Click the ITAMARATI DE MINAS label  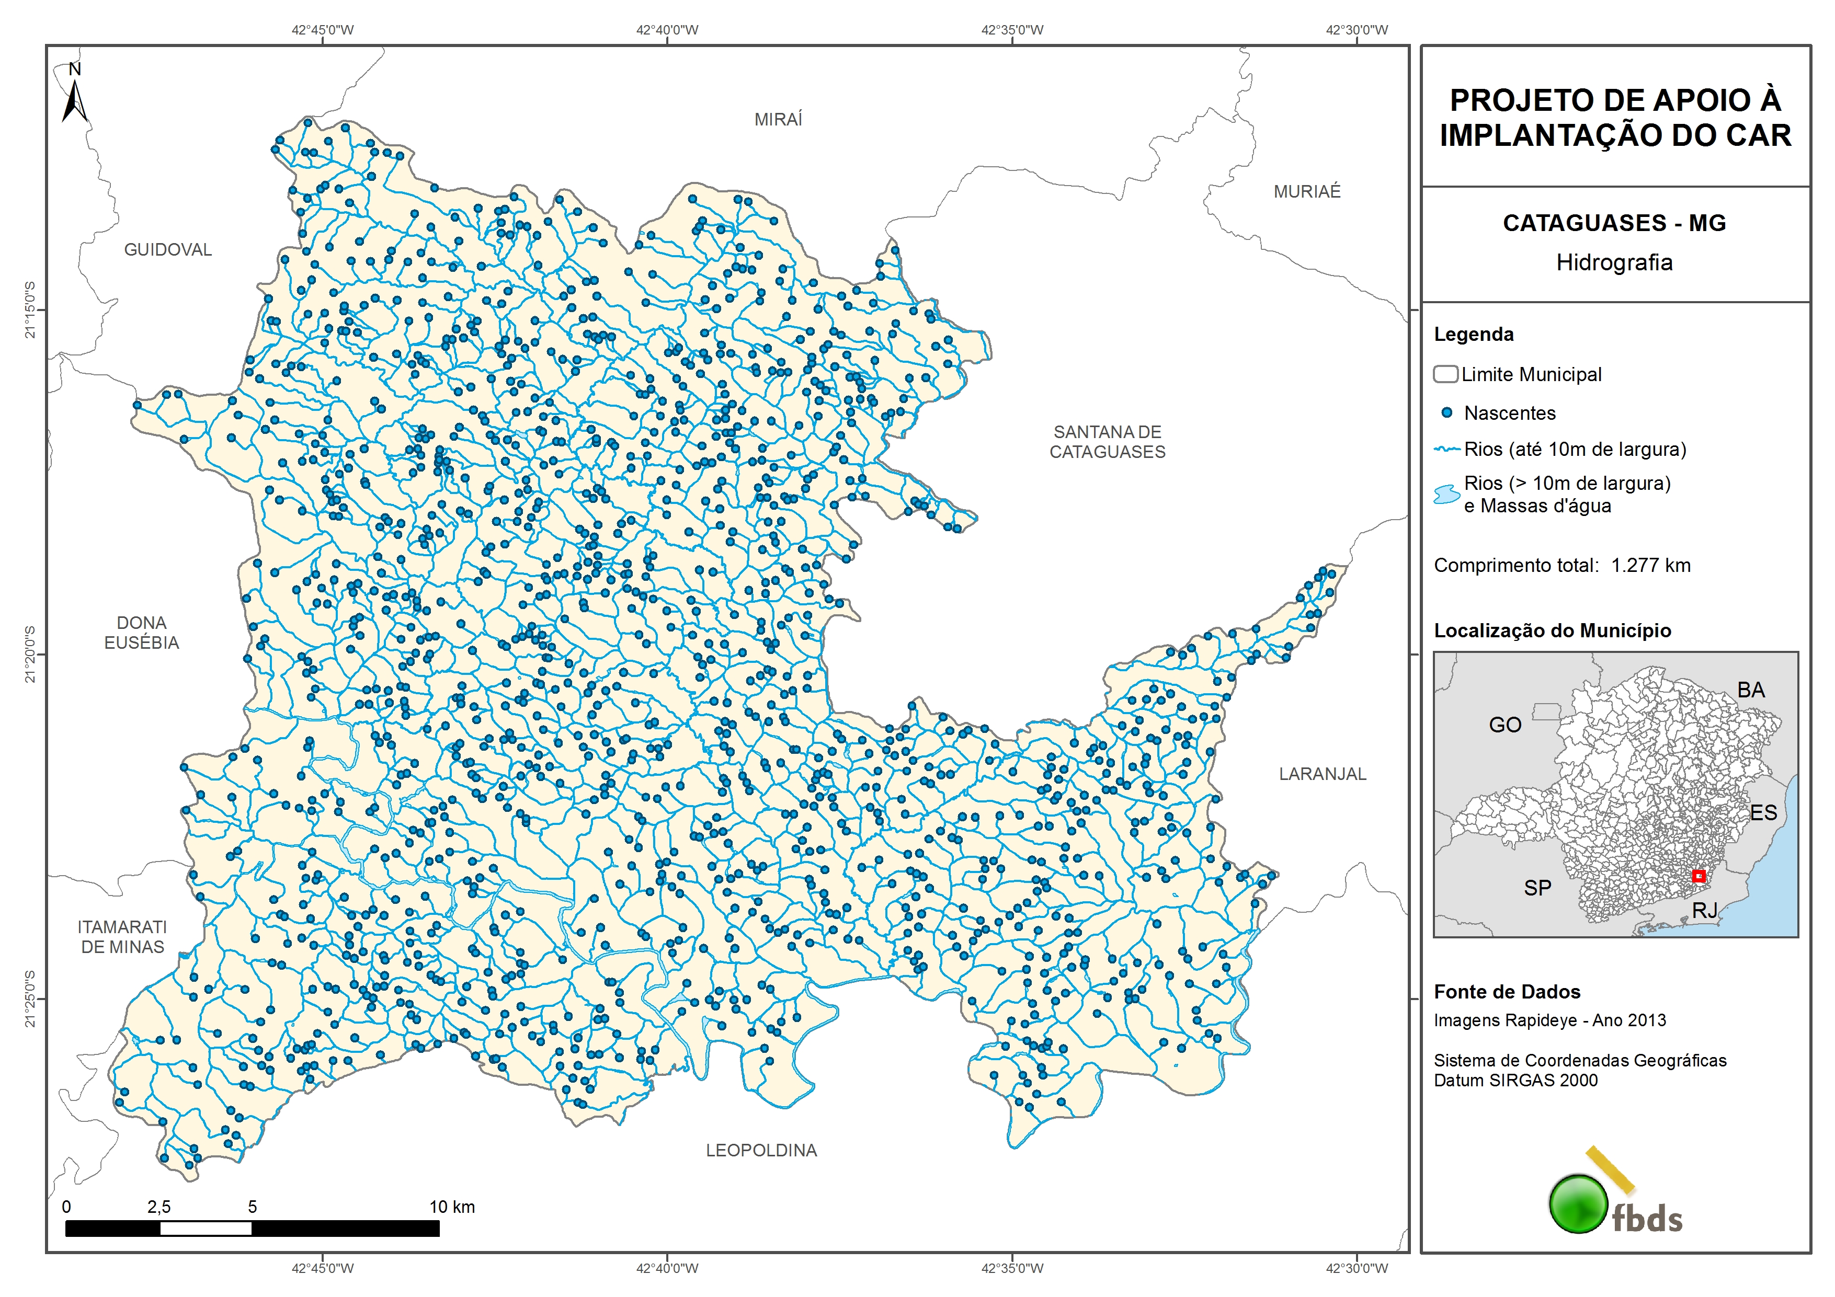(122, 937)
